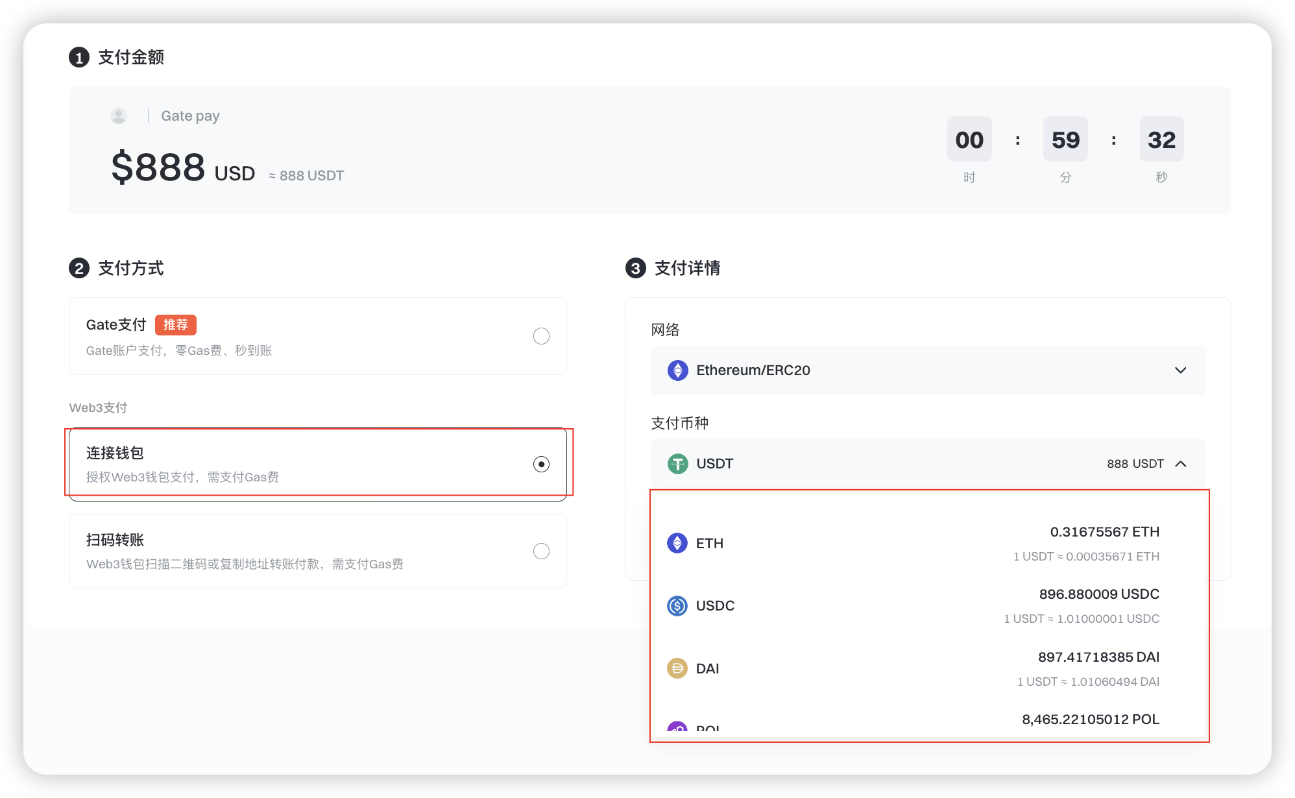Select the 连接钱包 radio button
The width and height of the screenshot is (1295, 798).
[x=541, y=464]
